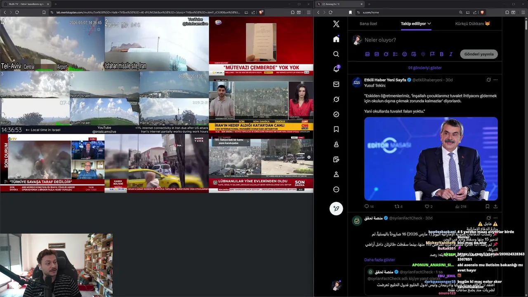
Task: Apply bold formatting in composer
Action: click(x=441, y=54)
